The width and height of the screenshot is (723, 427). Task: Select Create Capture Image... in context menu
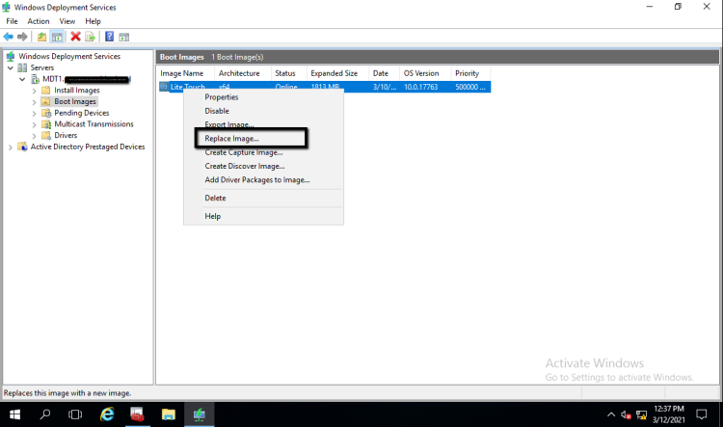tap(243, 152)
